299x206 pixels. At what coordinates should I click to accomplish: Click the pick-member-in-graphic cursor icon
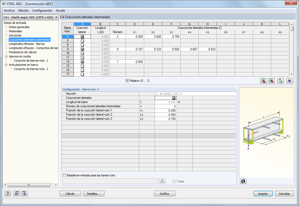click(280, 81)
